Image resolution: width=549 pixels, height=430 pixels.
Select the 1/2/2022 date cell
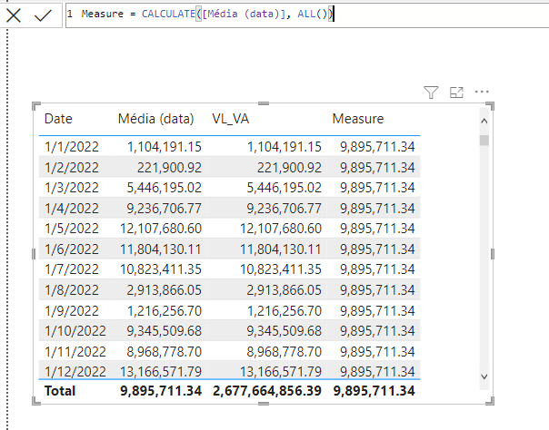click(72, 168)
